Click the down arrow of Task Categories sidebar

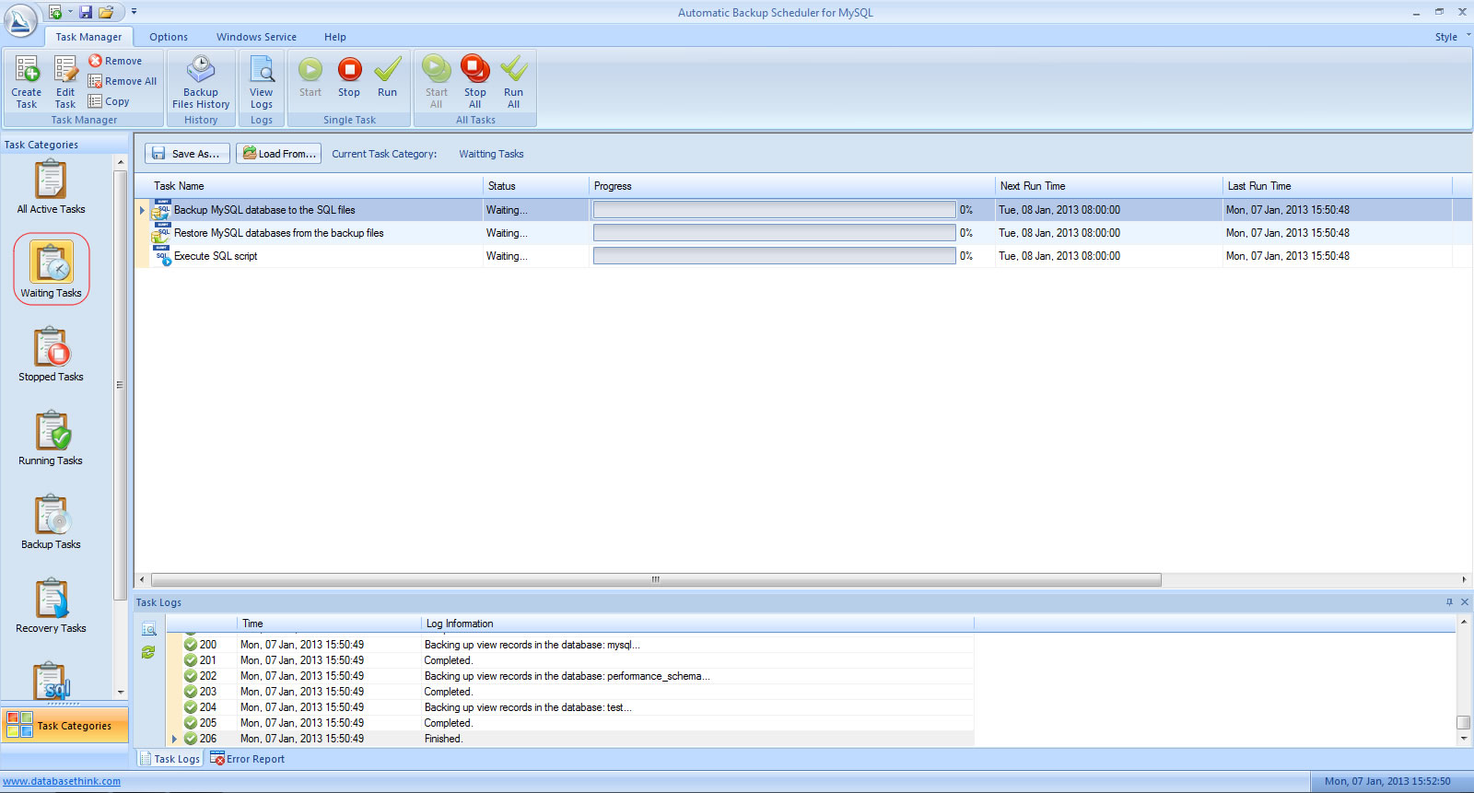click(x=121, y=693)
